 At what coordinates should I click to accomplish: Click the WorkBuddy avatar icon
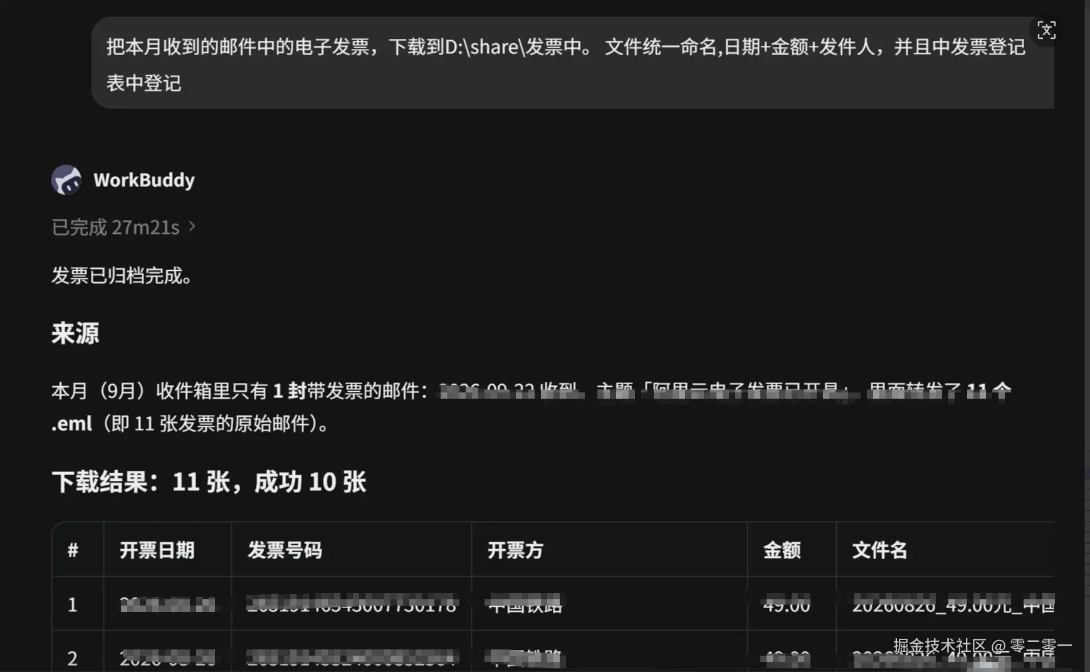coord(66,180)
